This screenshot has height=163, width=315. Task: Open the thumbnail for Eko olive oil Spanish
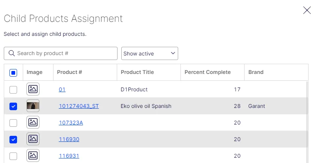pos(33,106)
